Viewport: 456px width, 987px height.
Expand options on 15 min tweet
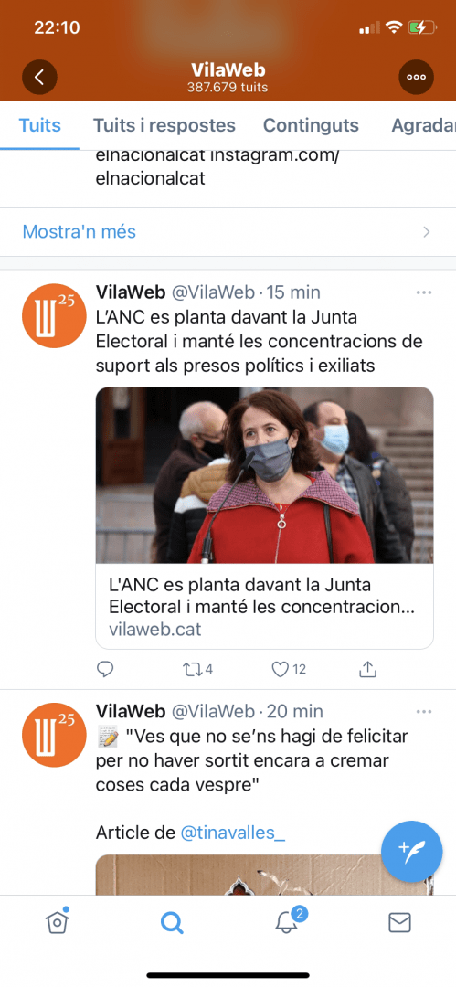pos(424,292)
